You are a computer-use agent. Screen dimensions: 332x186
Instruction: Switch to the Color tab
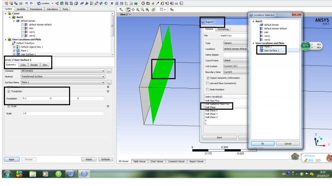[x=23, y=65]
